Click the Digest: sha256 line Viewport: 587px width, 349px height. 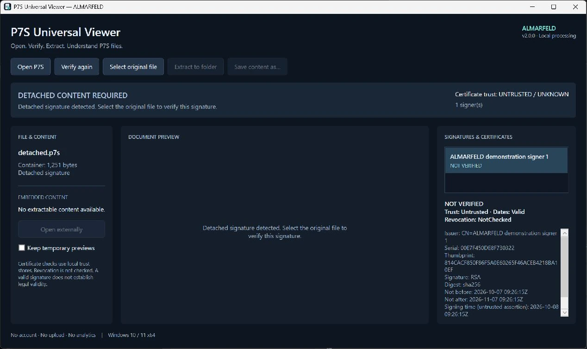click(x=462, y=285)
